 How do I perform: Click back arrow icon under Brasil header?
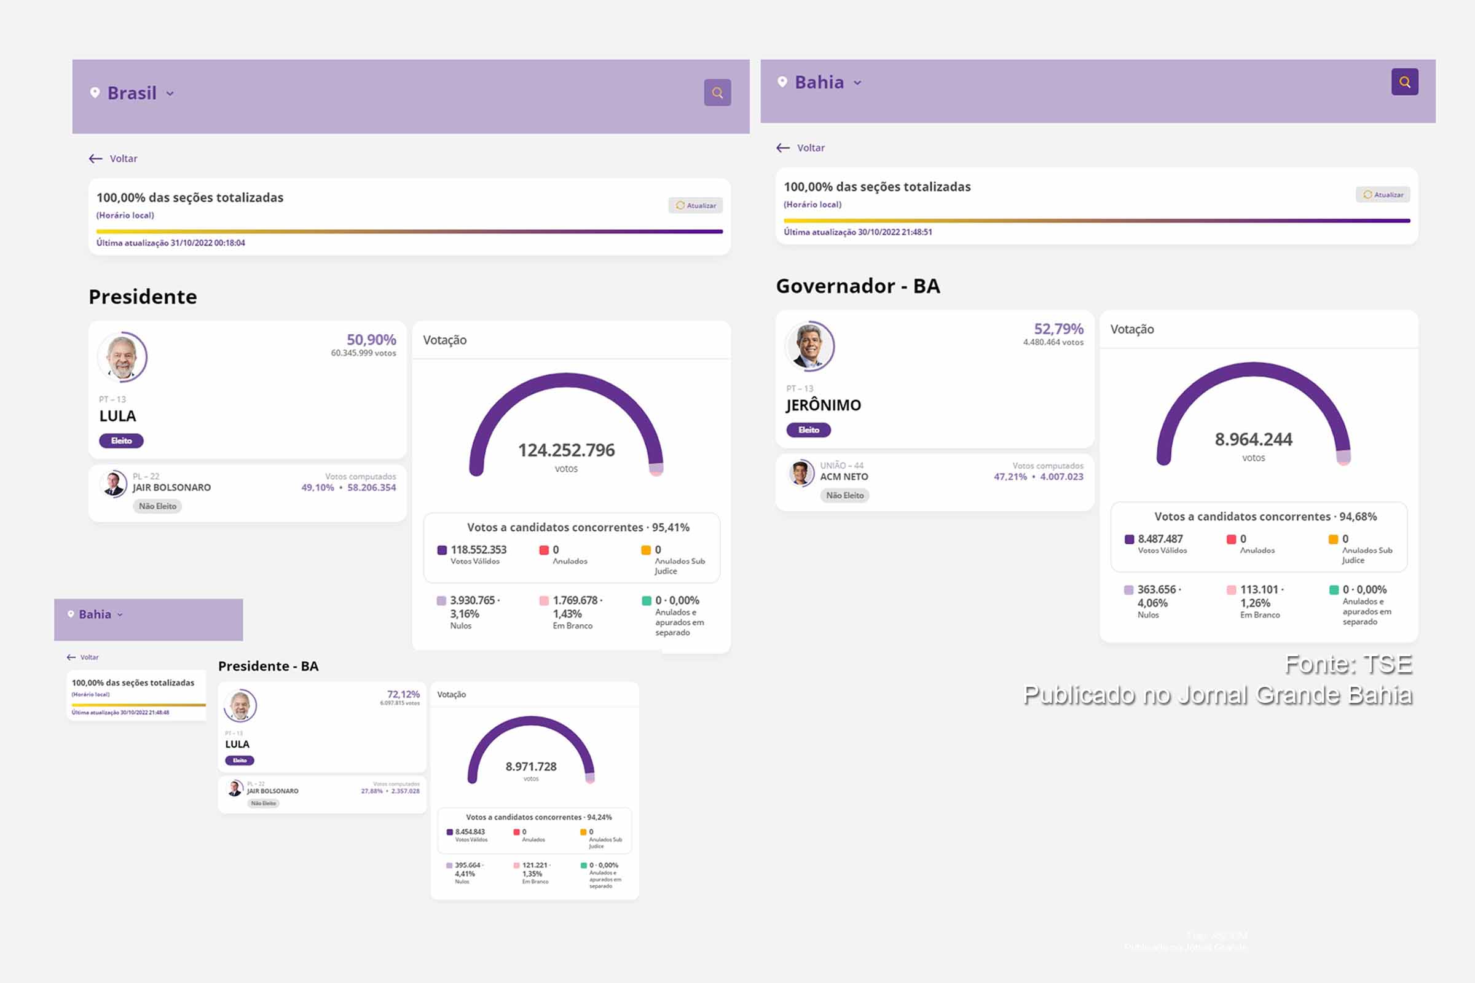[95, 159]
